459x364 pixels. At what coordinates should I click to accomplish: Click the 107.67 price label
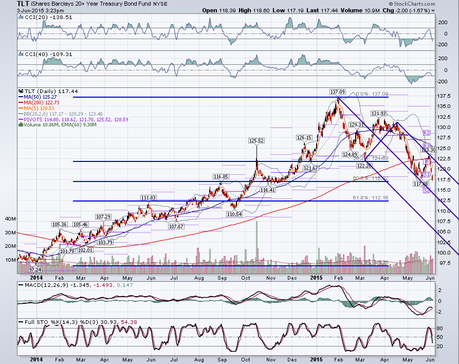pos(176,227)
